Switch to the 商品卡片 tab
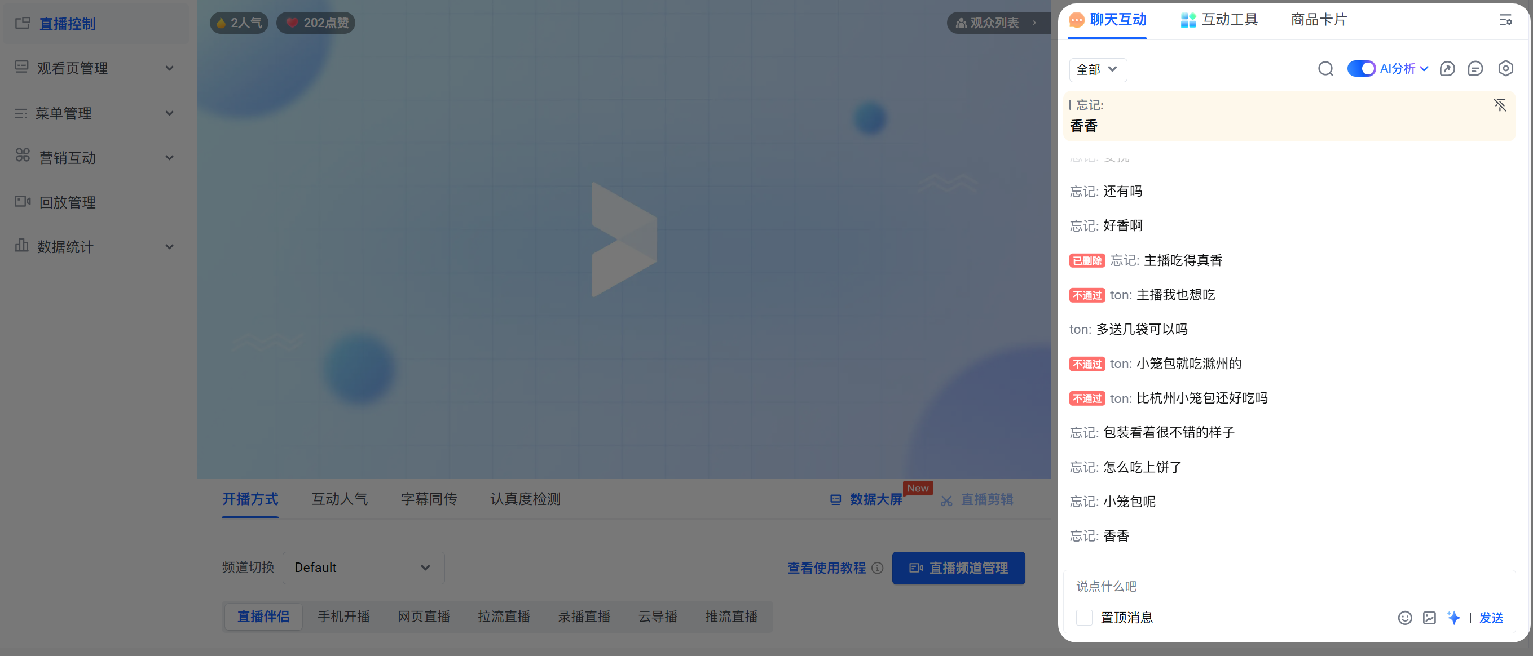Image resolution: width=1533 pixels, height=656 pixels. pos(1318,20)
